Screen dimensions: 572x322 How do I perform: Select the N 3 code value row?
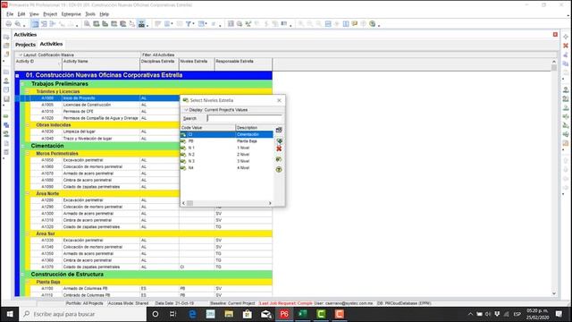pos(226,161)
